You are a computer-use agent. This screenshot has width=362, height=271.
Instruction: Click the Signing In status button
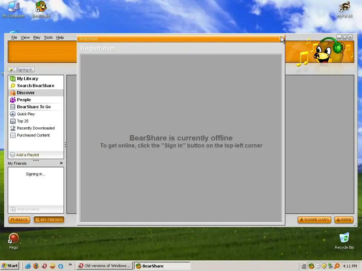click(x=21, y=70)
